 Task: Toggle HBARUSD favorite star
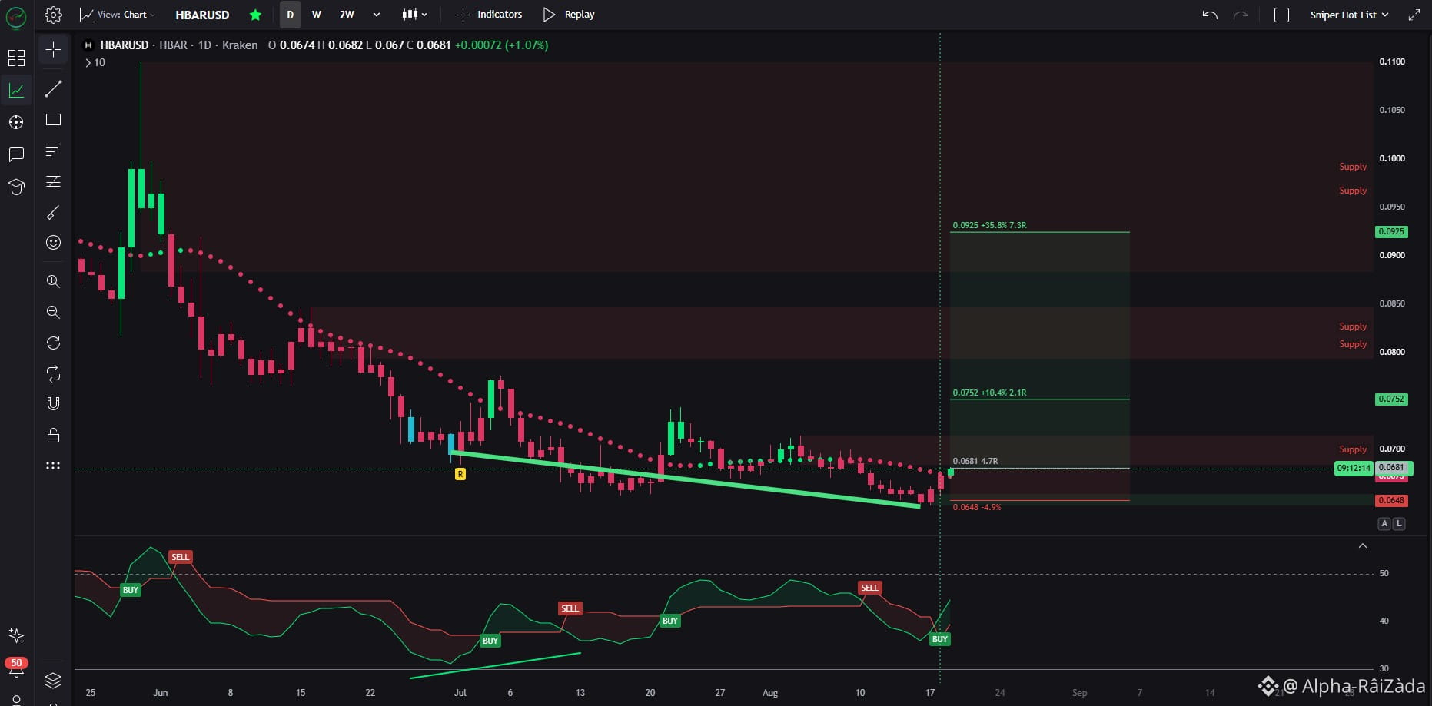pos(255,15)
